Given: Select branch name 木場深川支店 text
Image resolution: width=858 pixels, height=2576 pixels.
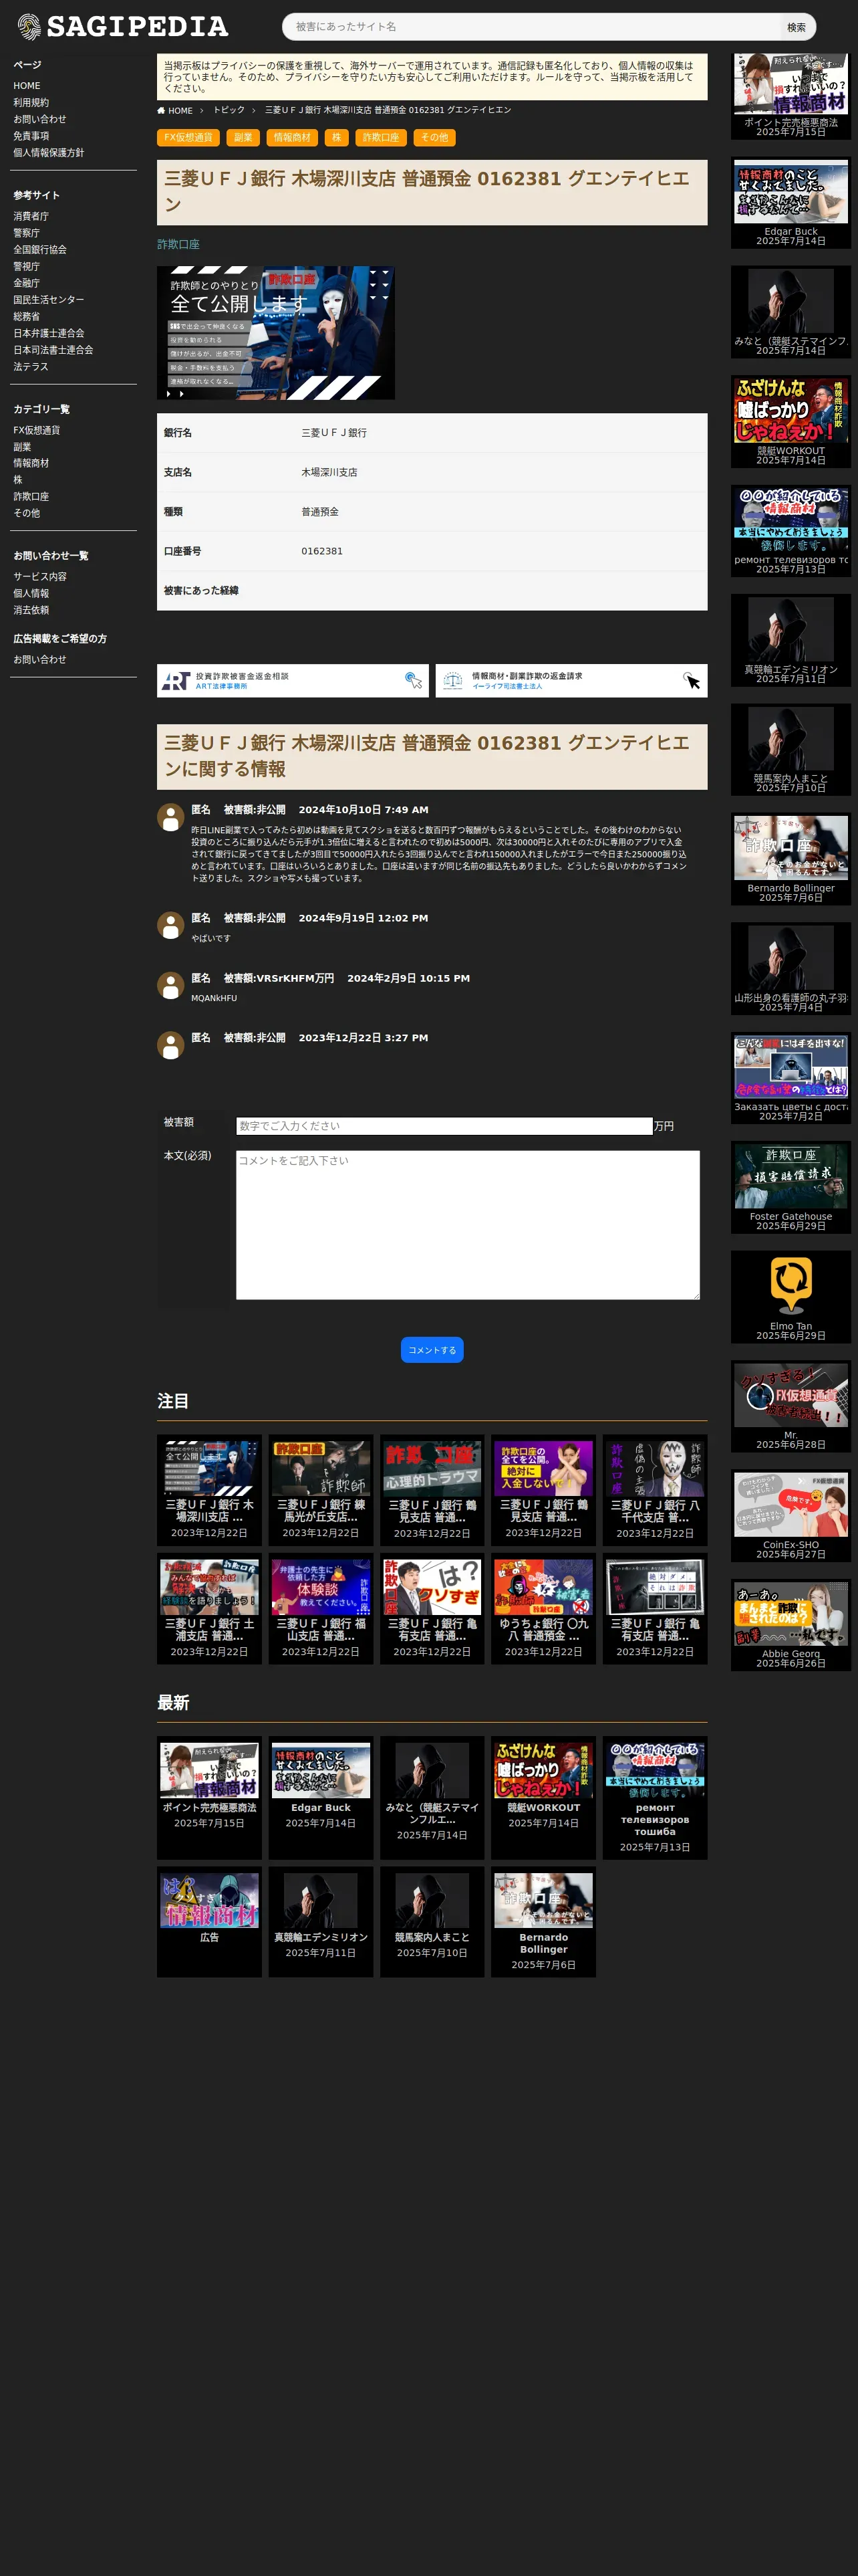Looking at the screenshot, I should pos(329,472).
